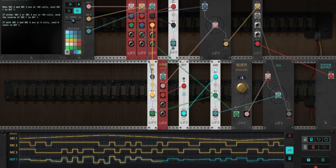Image resolution: width=336 pixels, height=168 pixels.
Task: Click the padlock on the Attenuator module
Action: click(x=239, y=123)
